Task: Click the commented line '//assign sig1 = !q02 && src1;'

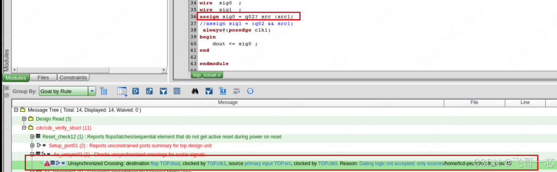Action: [x=246, y=23]
